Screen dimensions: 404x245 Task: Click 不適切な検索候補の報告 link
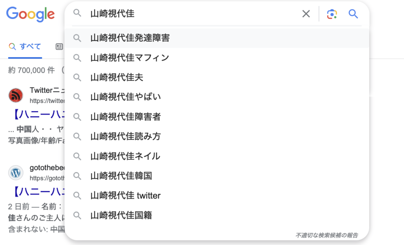coord(327,235)
